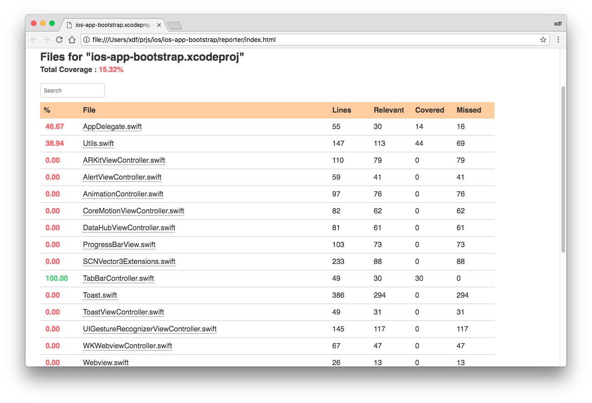This screenshot has height=403, width=592.
Task: Click the vertical page scrollbar
Action: click(x=563, y=169)
